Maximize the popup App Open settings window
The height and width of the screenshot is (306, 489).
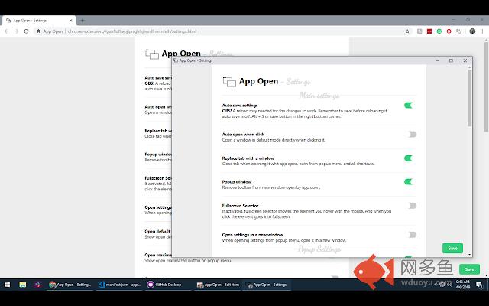coord(451,60)
